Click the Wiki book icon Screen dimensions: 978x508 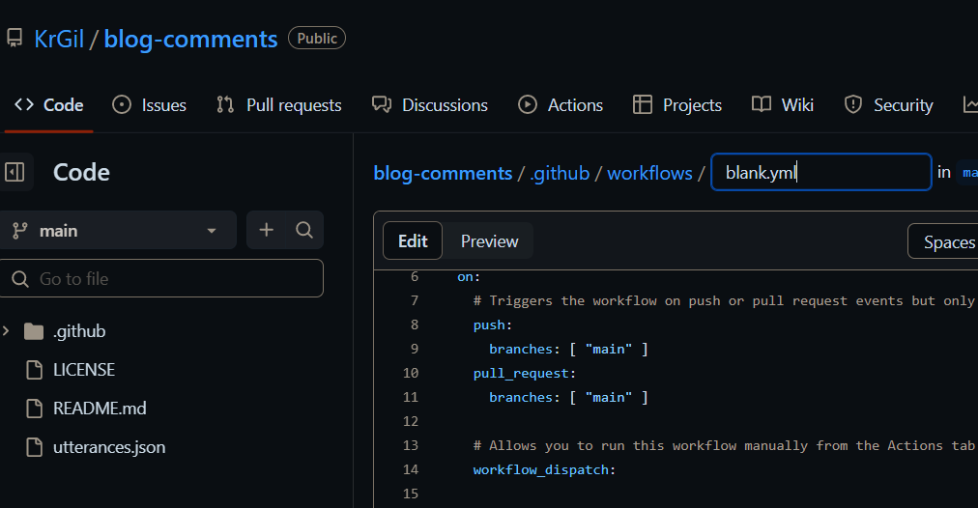pos(762,104)
